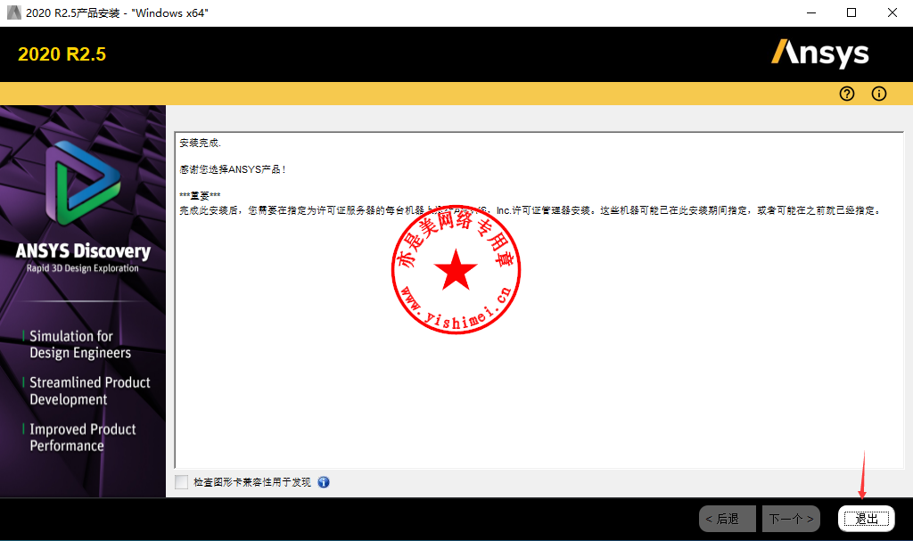The height and width of the screenshot is (541, 913).
Task: Click the installer title bar app icon
Action: [14, 12]
